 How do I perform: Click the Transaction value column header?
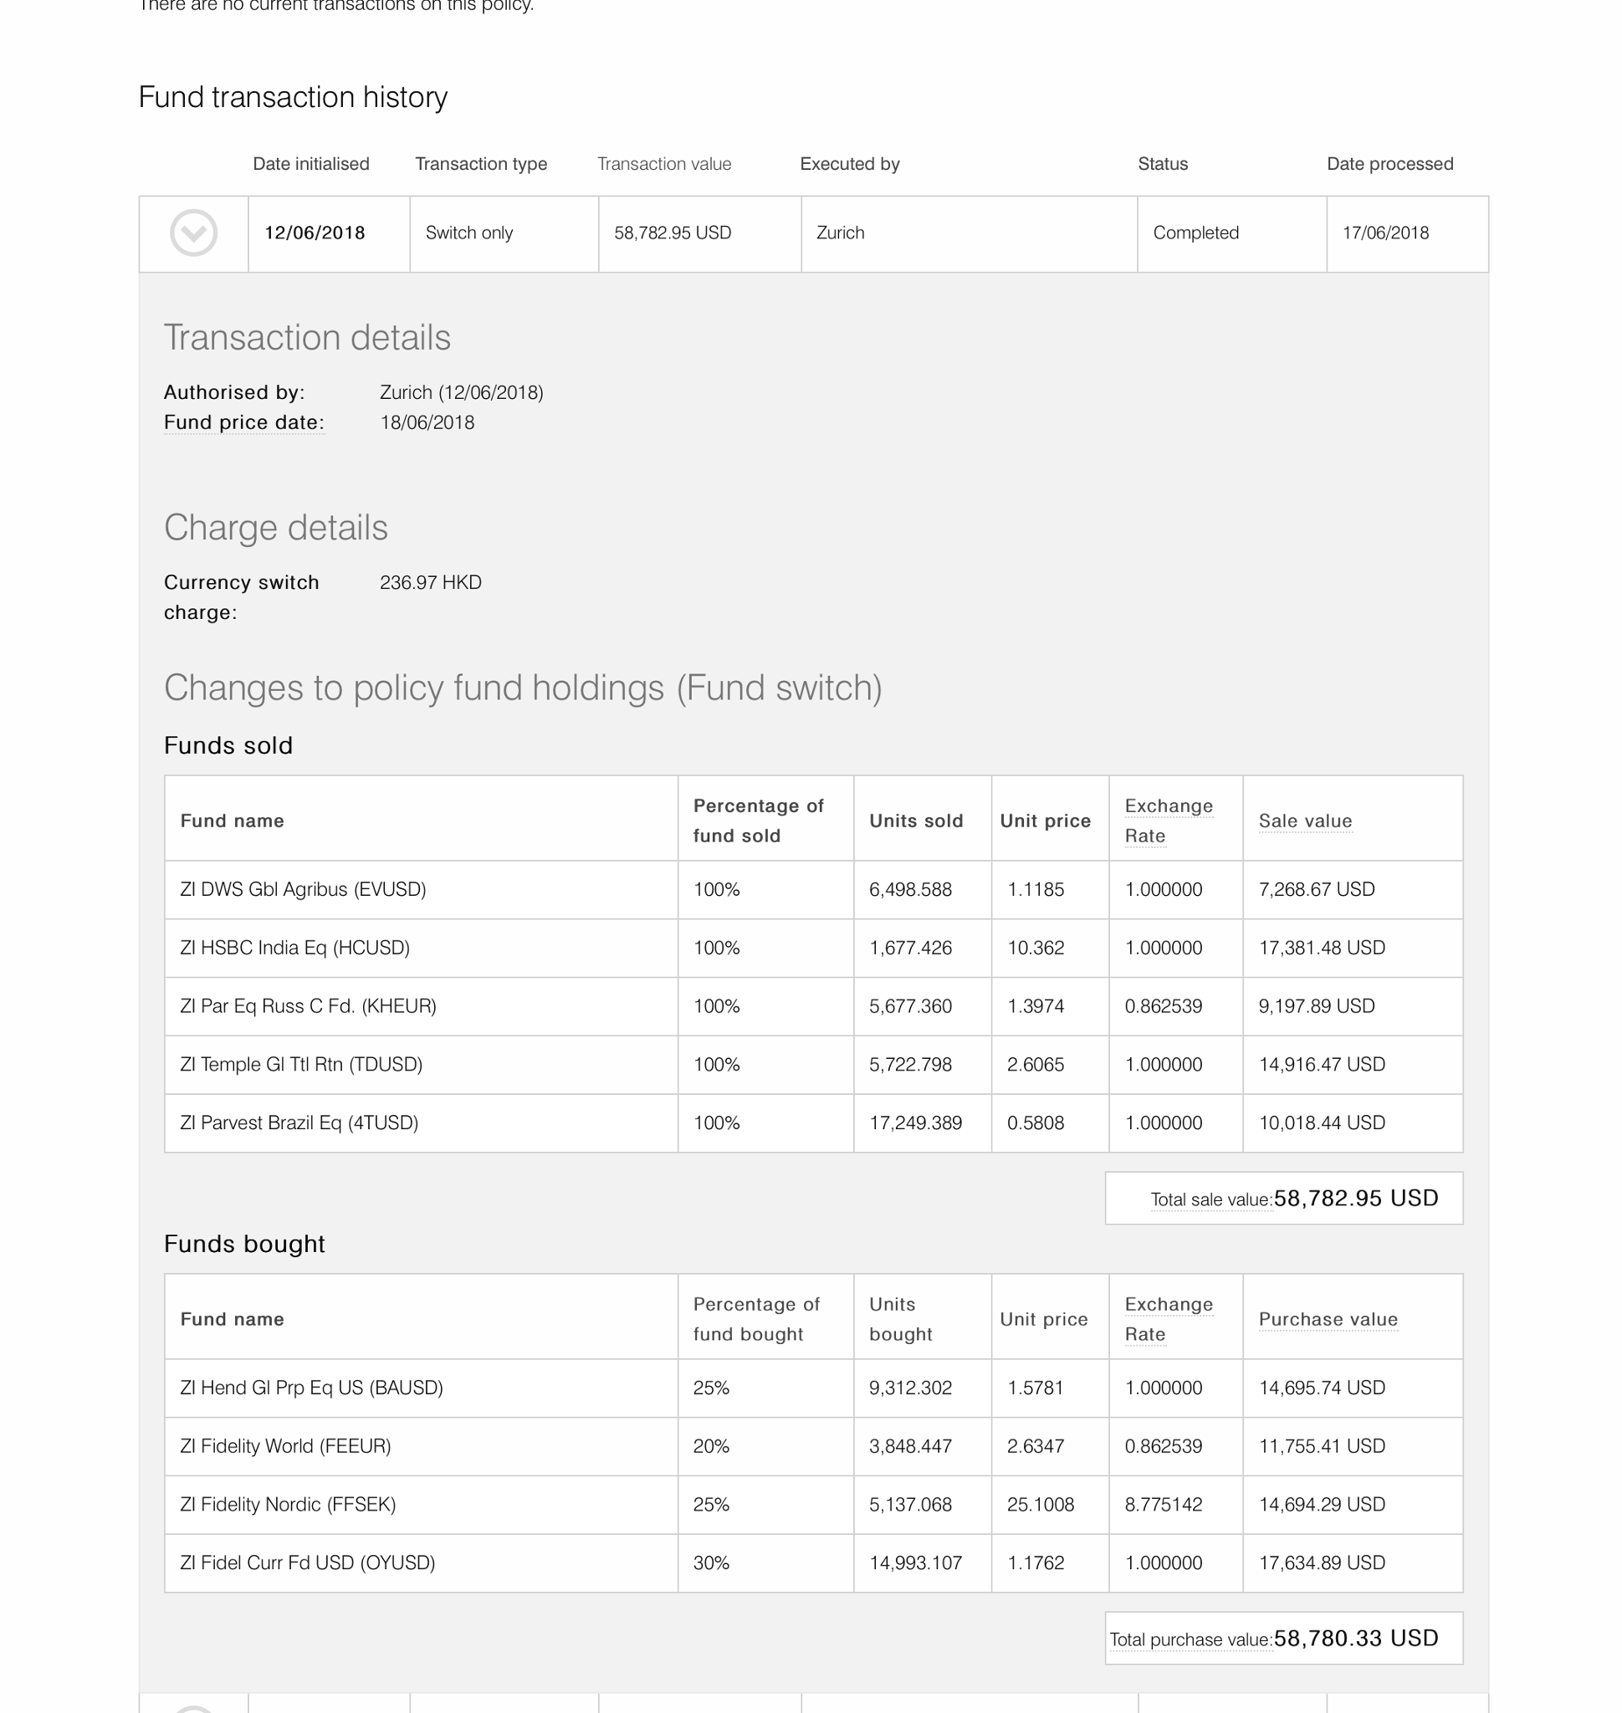pos(664,163)
